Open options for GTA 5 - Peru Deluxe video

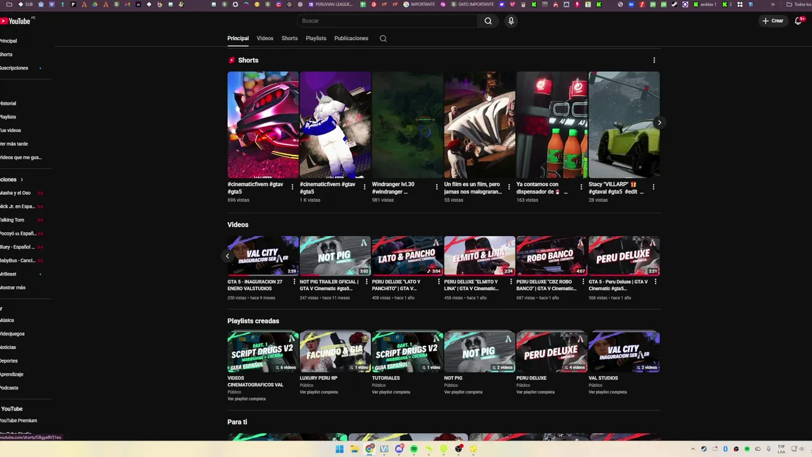pos(655,282)
